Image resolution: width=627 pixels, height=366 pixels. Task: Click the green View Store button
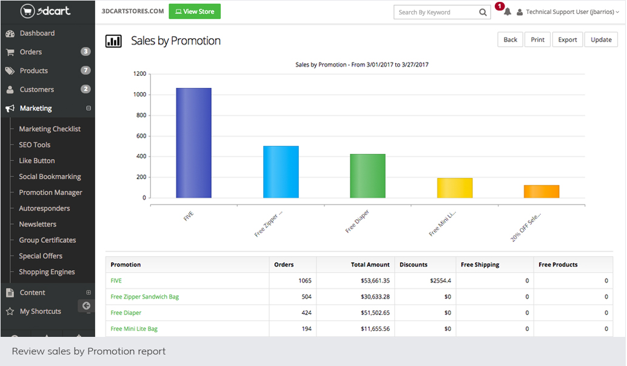click(x=195, y=12)
